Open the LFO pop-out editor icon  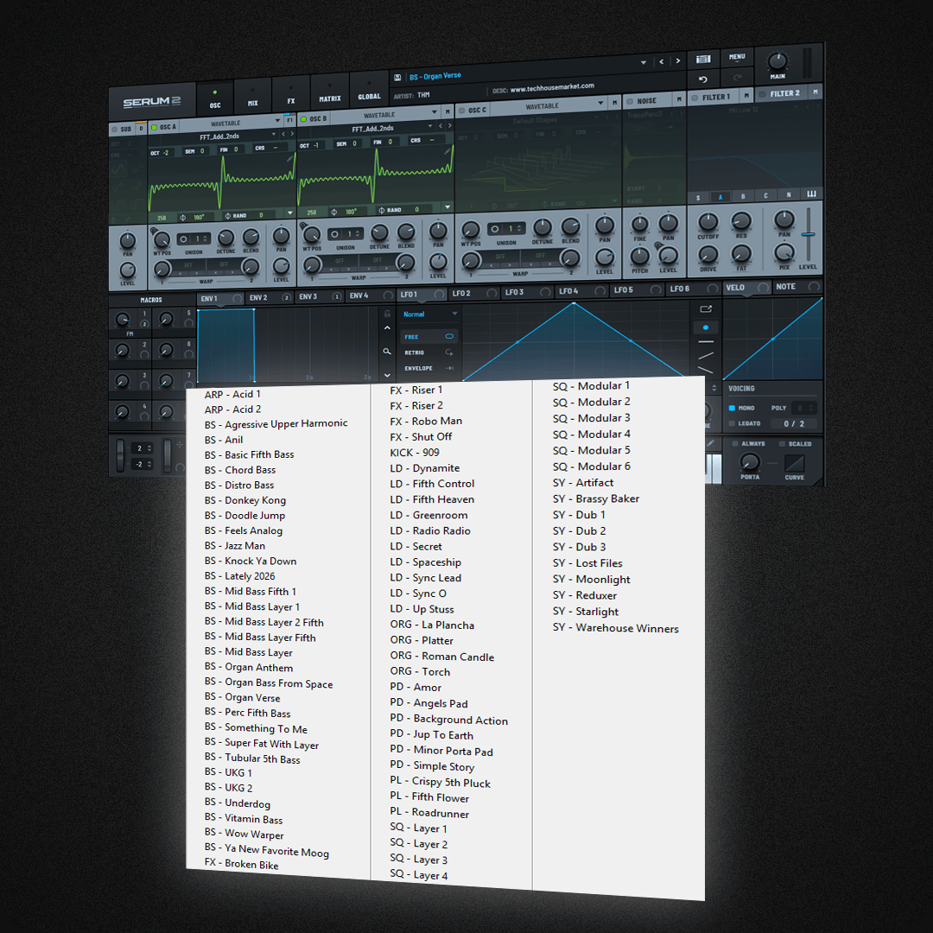point(705,309)
